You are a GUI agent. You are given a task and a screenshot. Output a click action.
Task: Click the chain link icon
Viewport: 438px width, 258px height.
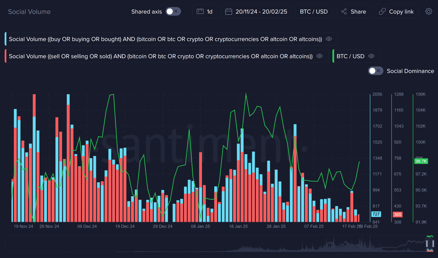coord(382,11)
